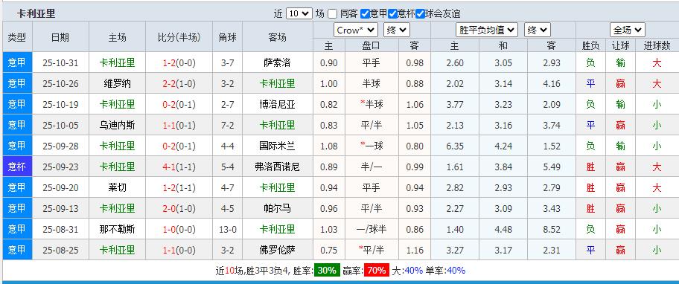
Task: Open 维罗纳 home team link
Action: pyautogui.click(x=118, y=83)
